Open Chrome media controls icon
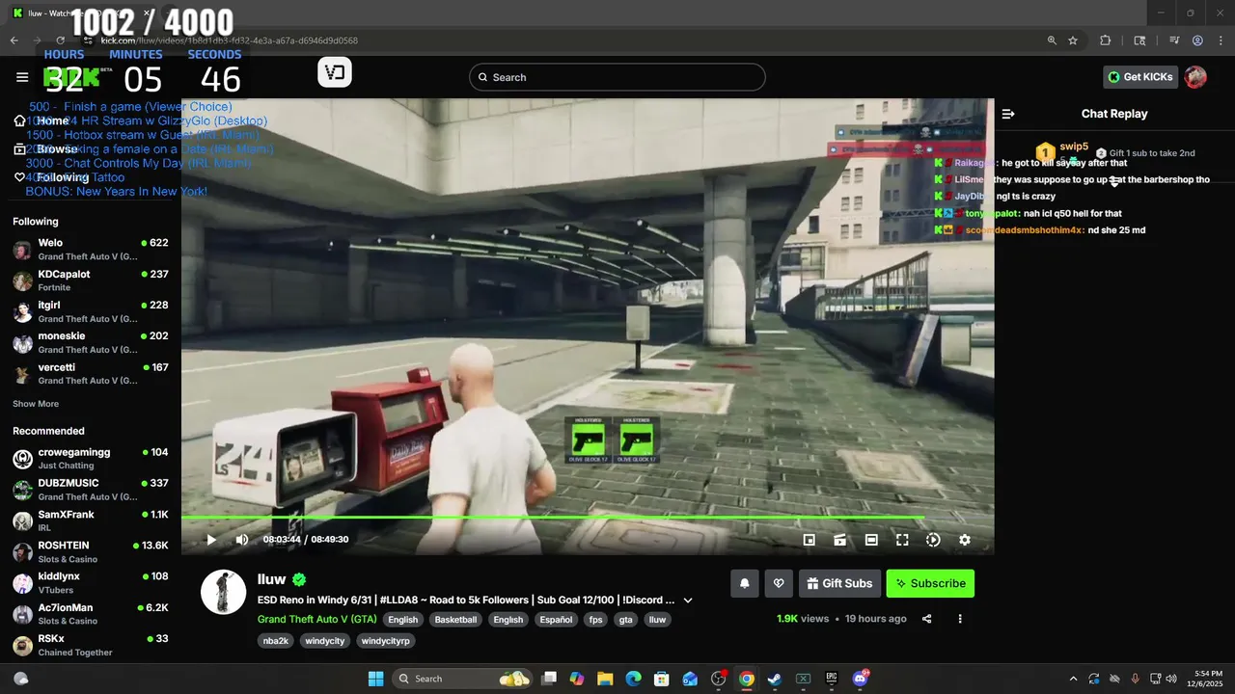The width and height of the screenshot is (1235, 694). tap(1174, 40)
